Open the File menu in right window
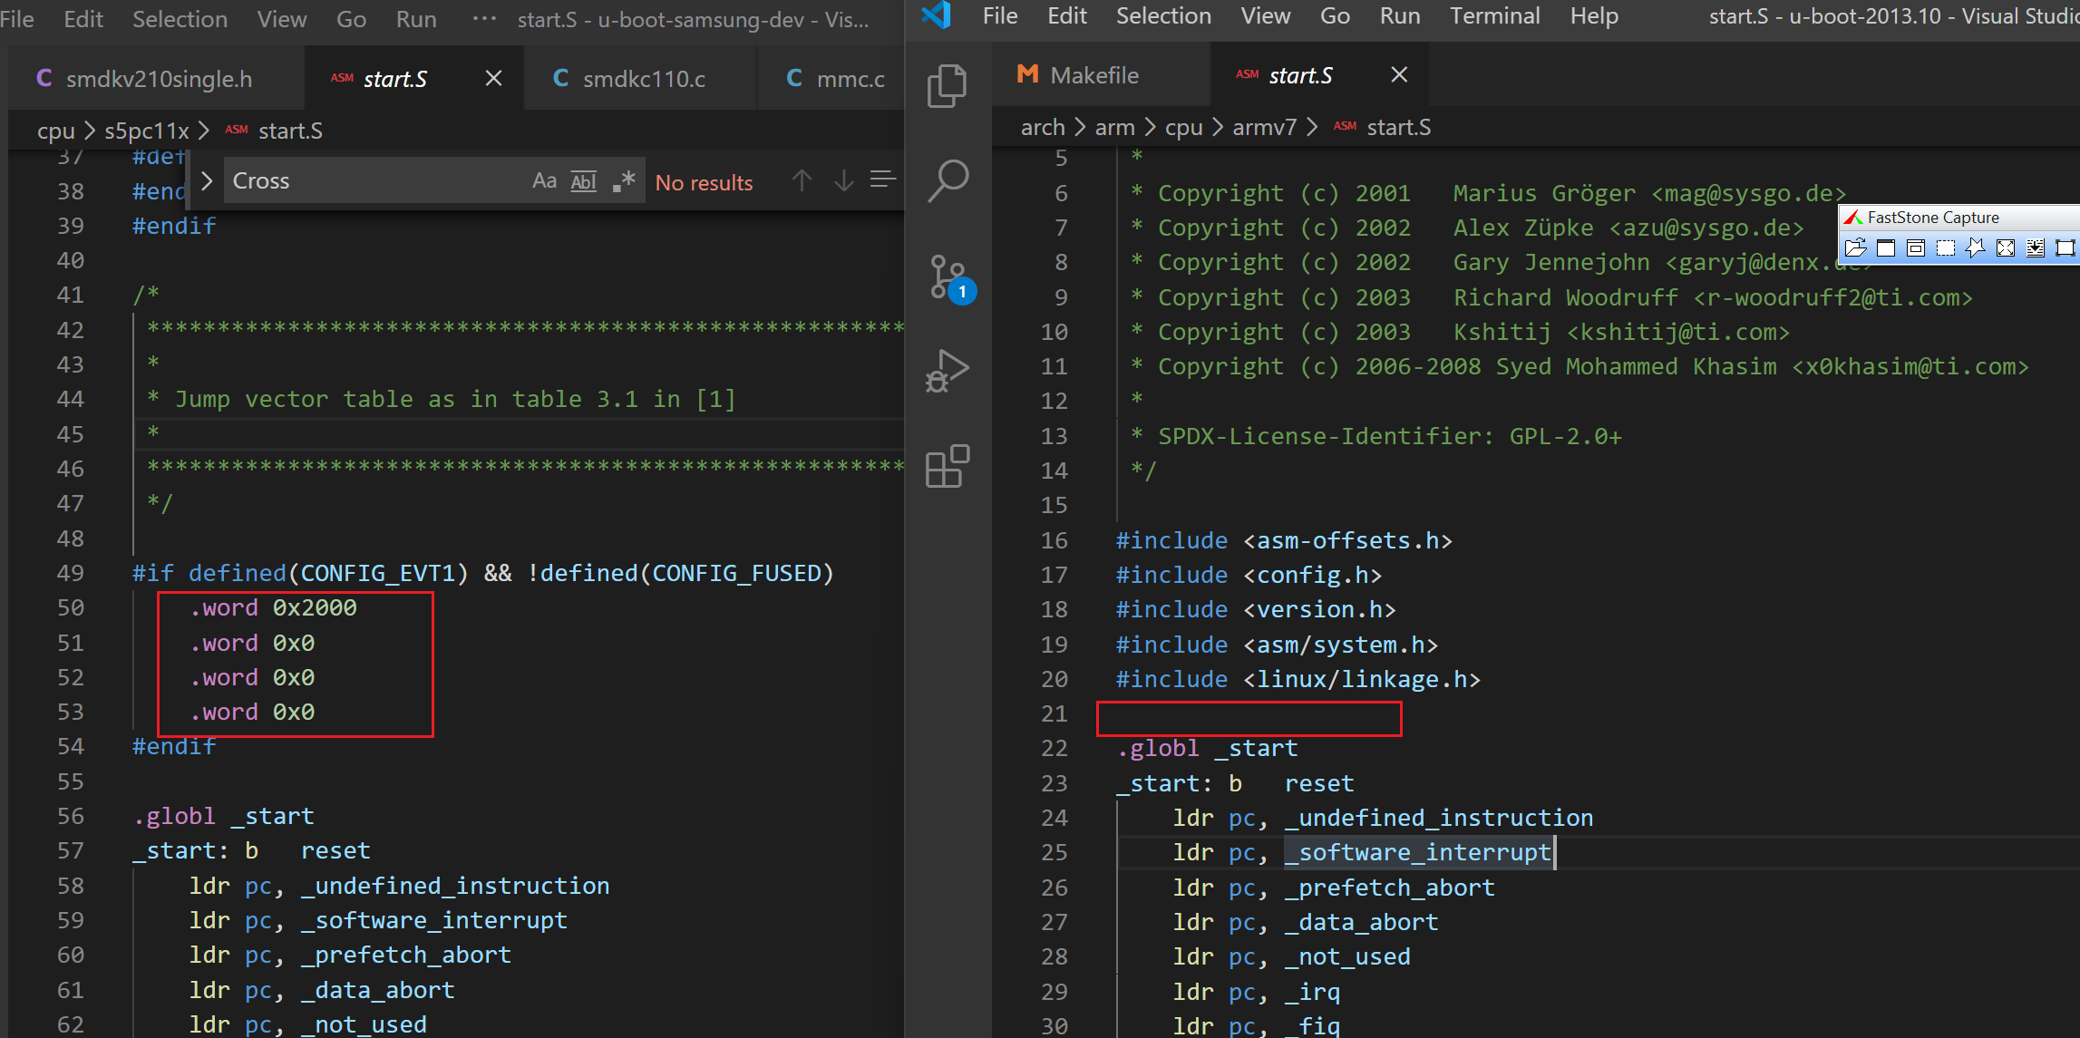Screen dimensions: 2080x1038 (1000, 16)
